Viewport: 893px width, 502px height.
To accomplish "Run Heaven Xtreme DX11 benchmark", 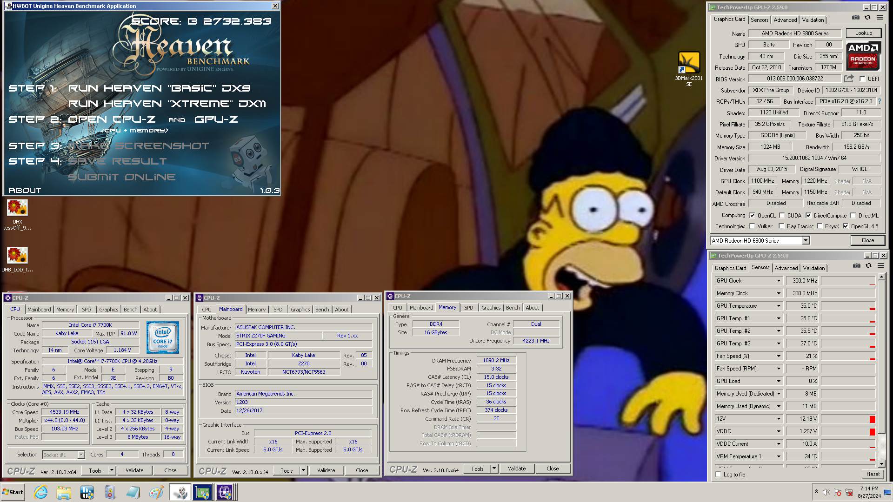I will (x=167, y=103).
